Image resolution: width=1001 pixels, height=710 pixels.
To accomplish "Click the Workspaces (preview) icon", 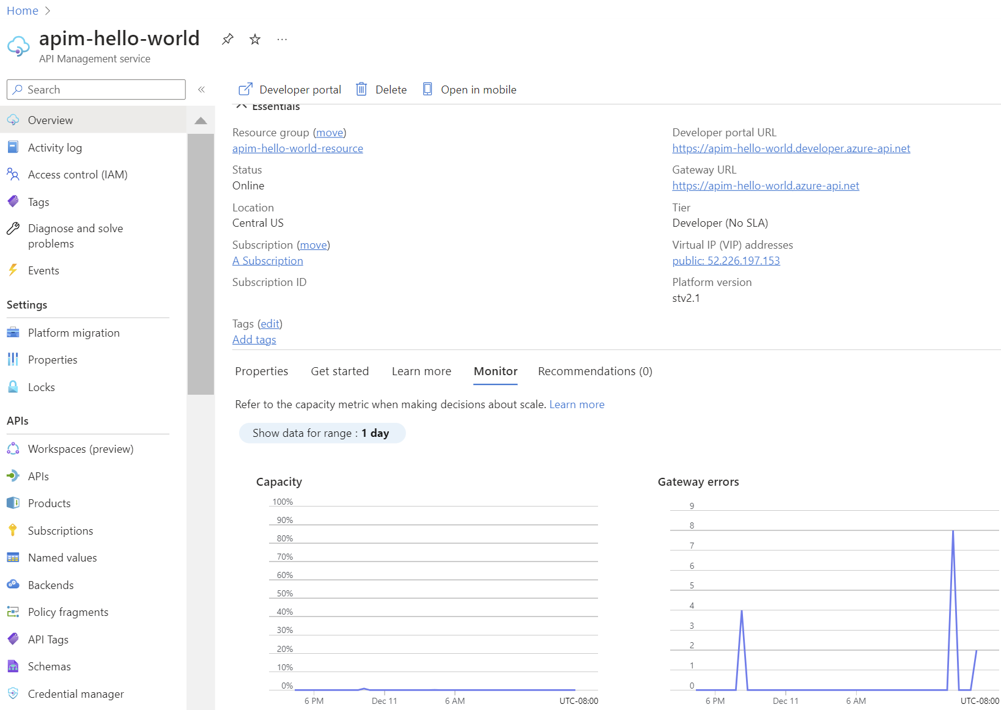I will [13, 448].
